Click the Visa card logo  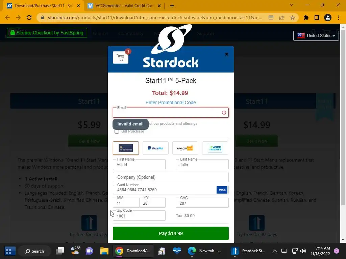tap(222, 190)
